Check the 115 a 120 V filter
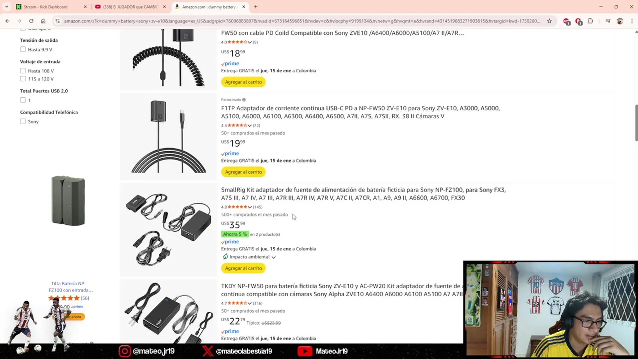 coord(23,79)
